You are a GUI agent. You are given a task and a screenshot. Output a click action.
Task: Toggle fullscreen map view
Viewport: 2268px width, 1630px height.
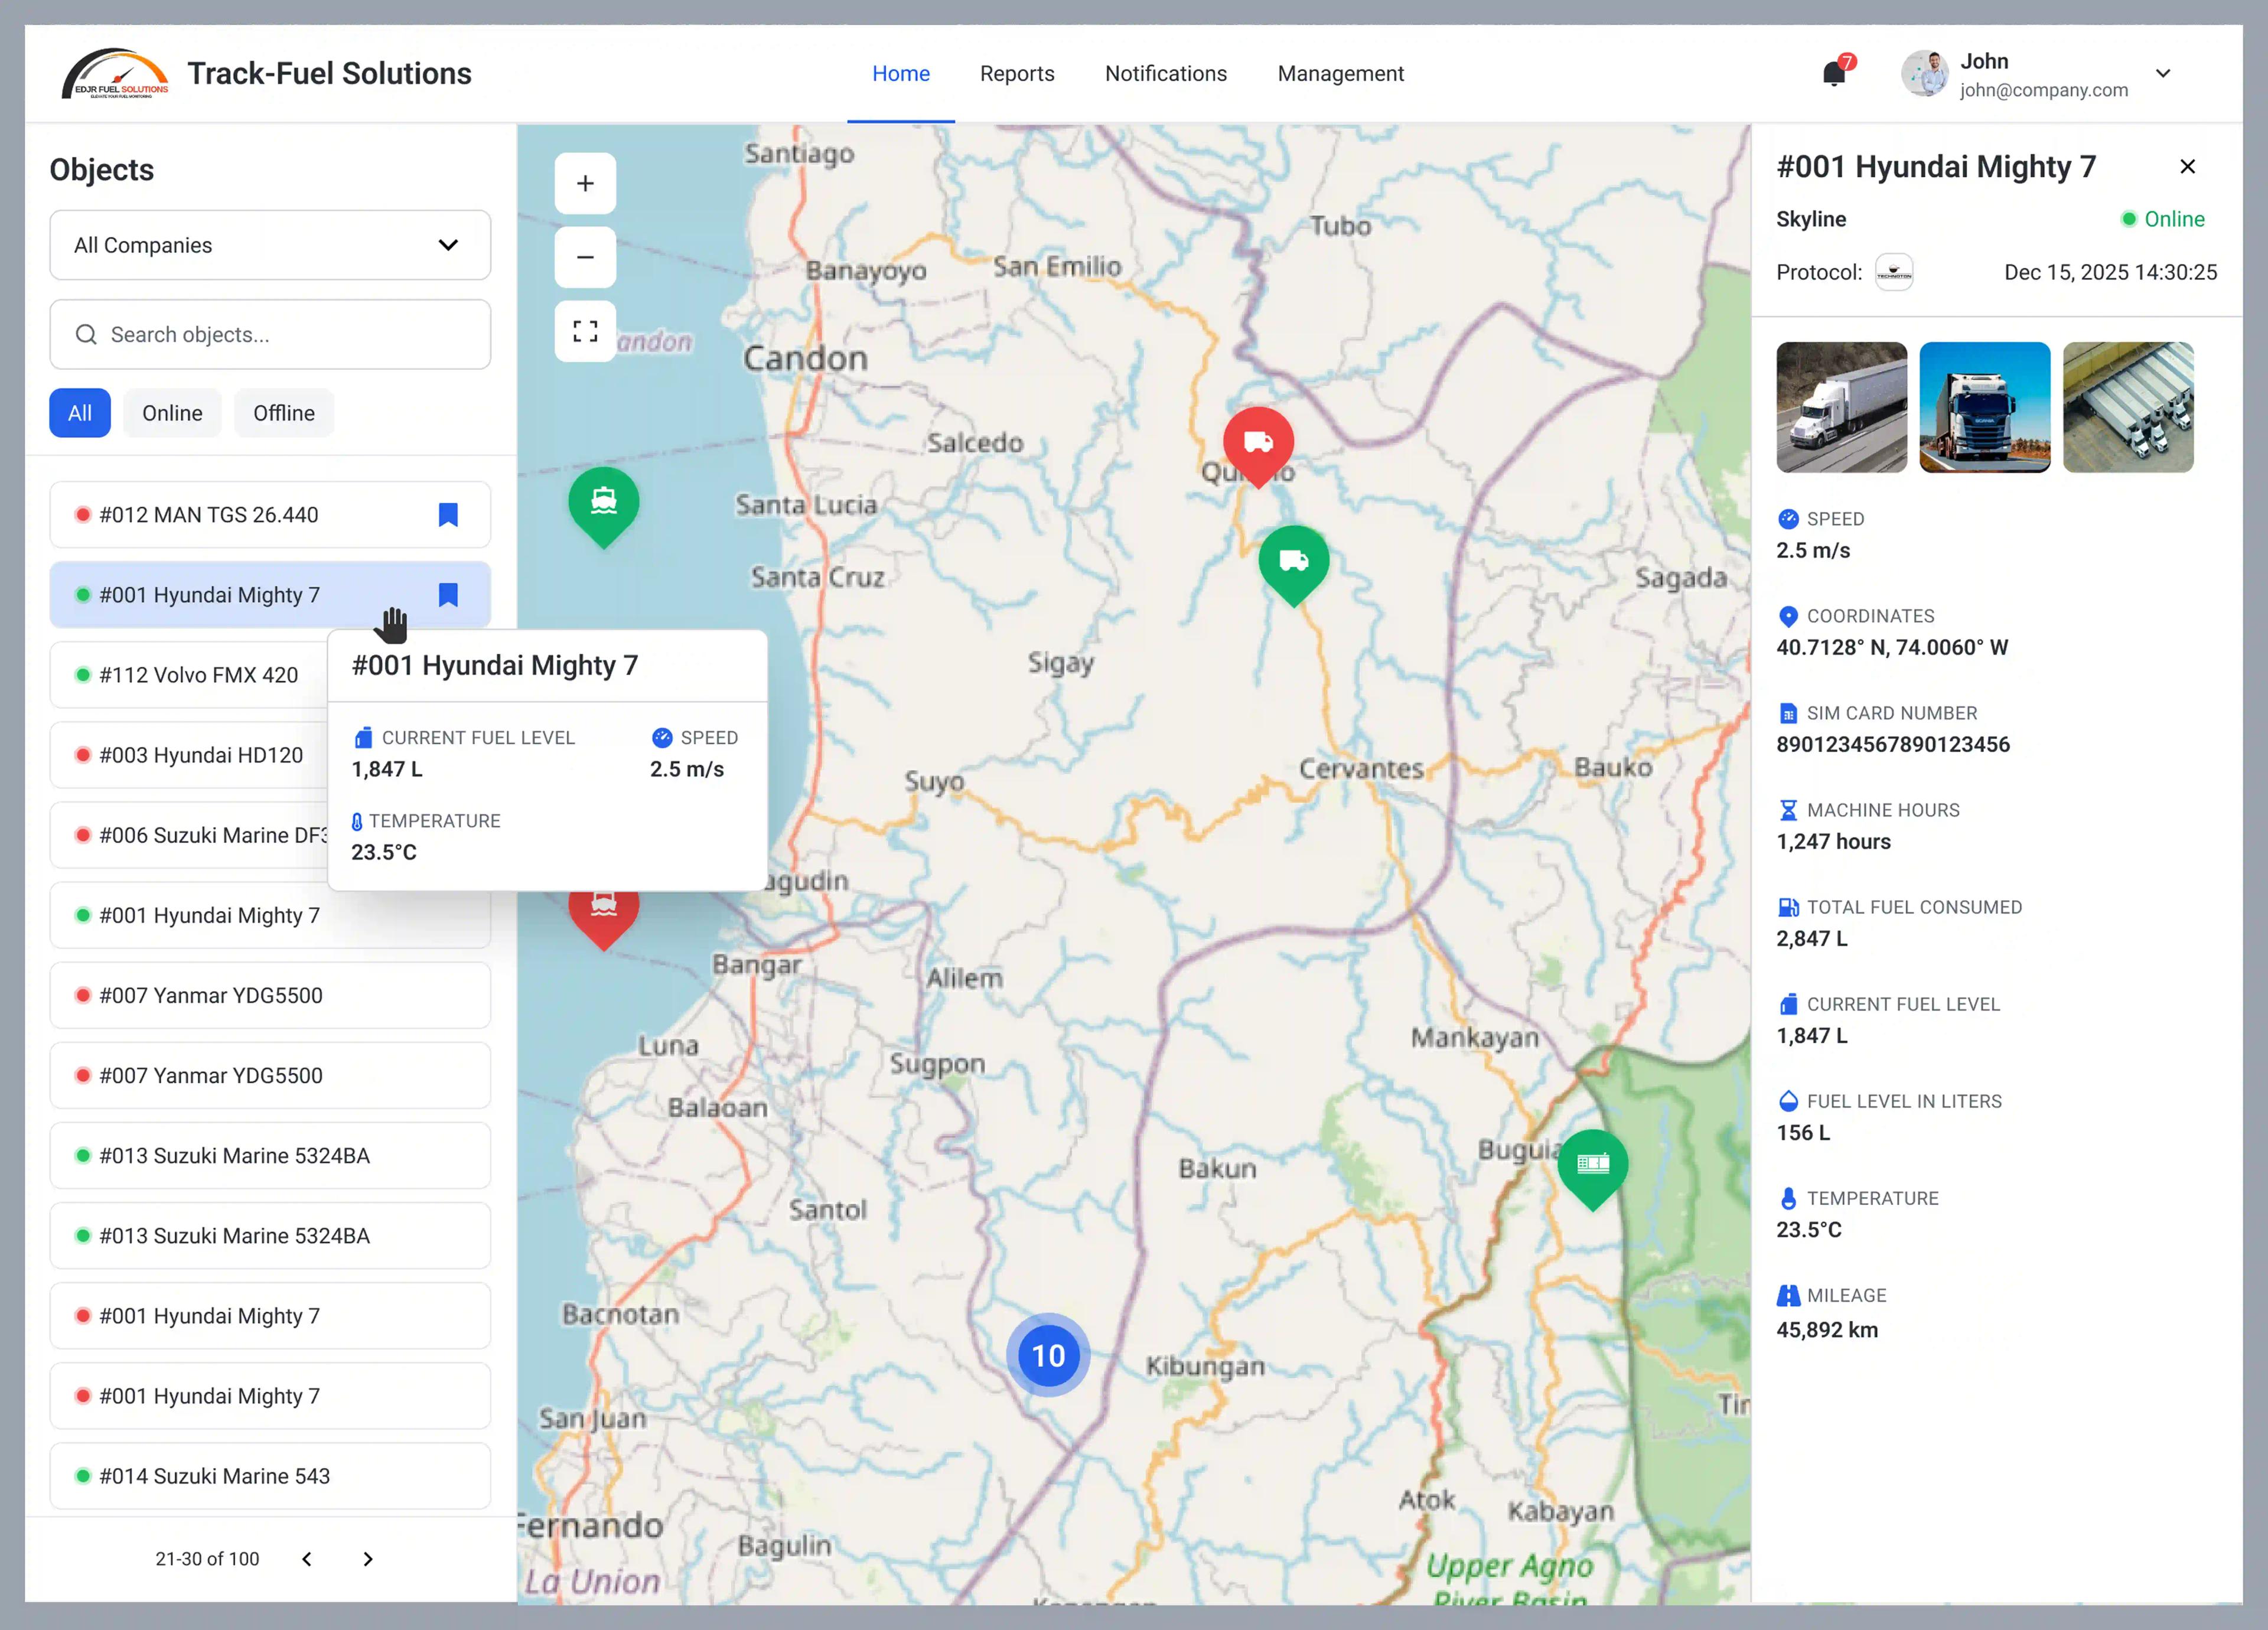click(585, 331)
